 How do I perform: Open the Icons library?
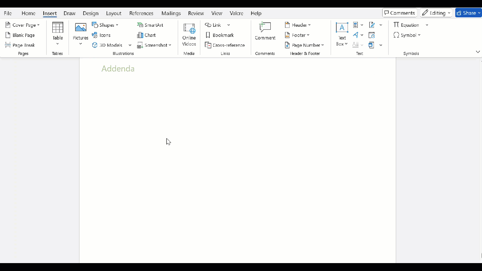[x=101, y=35]
